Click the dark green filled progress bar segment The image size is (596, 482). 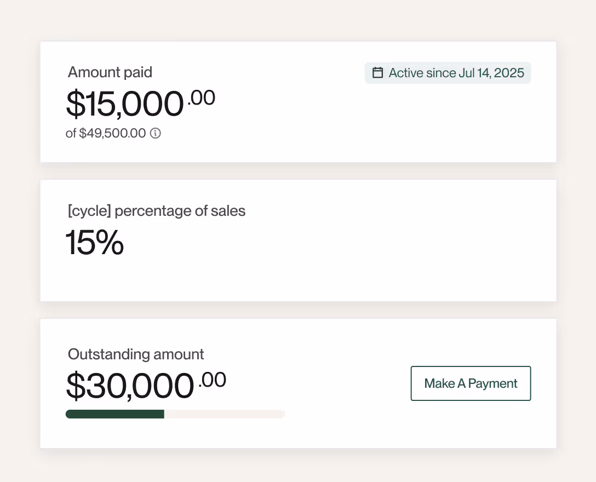click(x=114, y=414)
